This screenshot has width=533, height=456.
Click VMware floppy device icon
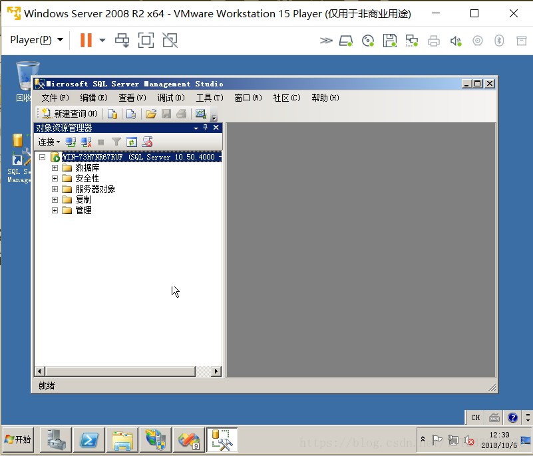pyautogui.click(x=389, y=41)
